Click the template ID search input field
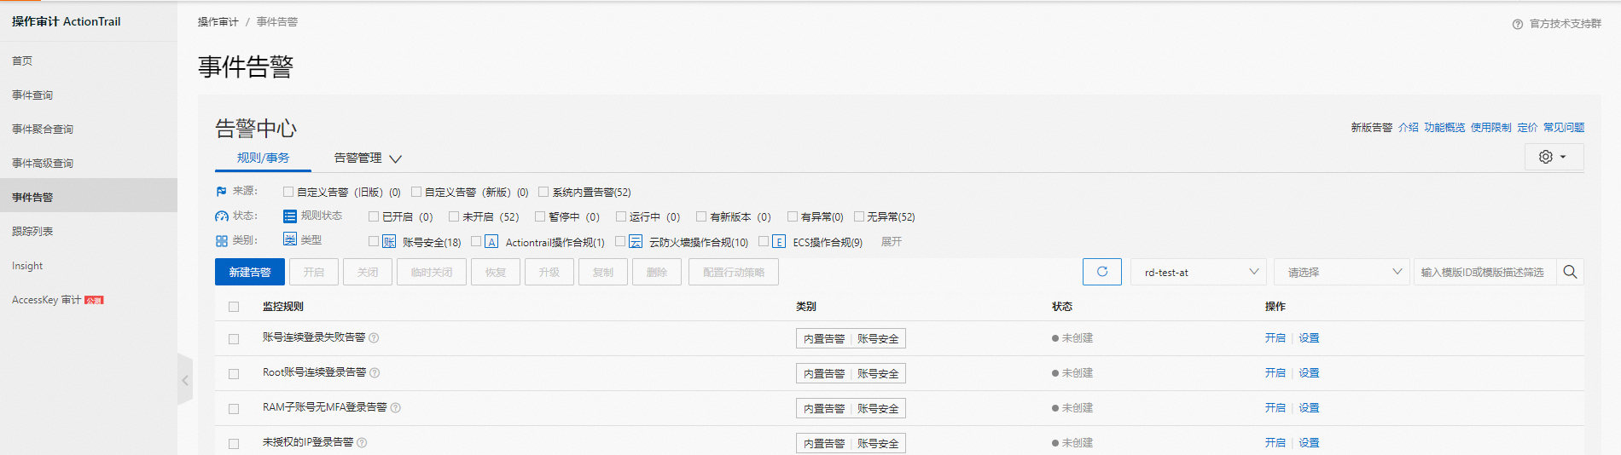 pyautogui.click(x=1485, y=272)
